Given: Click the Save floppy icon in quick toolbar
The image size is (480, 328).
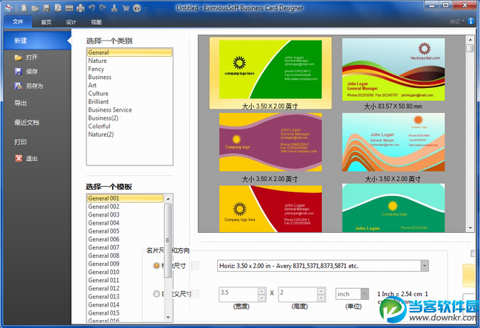Looking at the screenshot, I should tap(47, 7).
